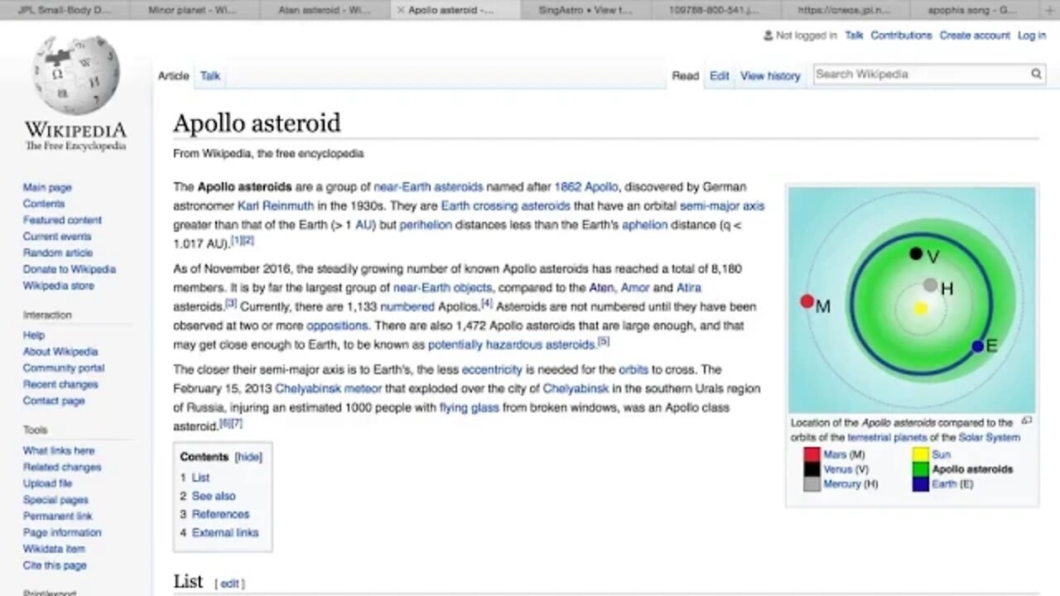Go to Main page in sidebar

47,188
